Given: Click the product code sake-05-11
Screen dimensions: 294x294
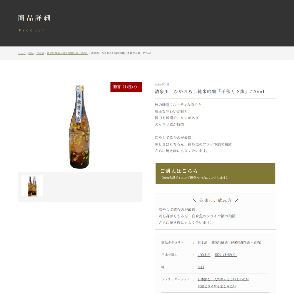Looking at the screenshot, I should [162, 84].
